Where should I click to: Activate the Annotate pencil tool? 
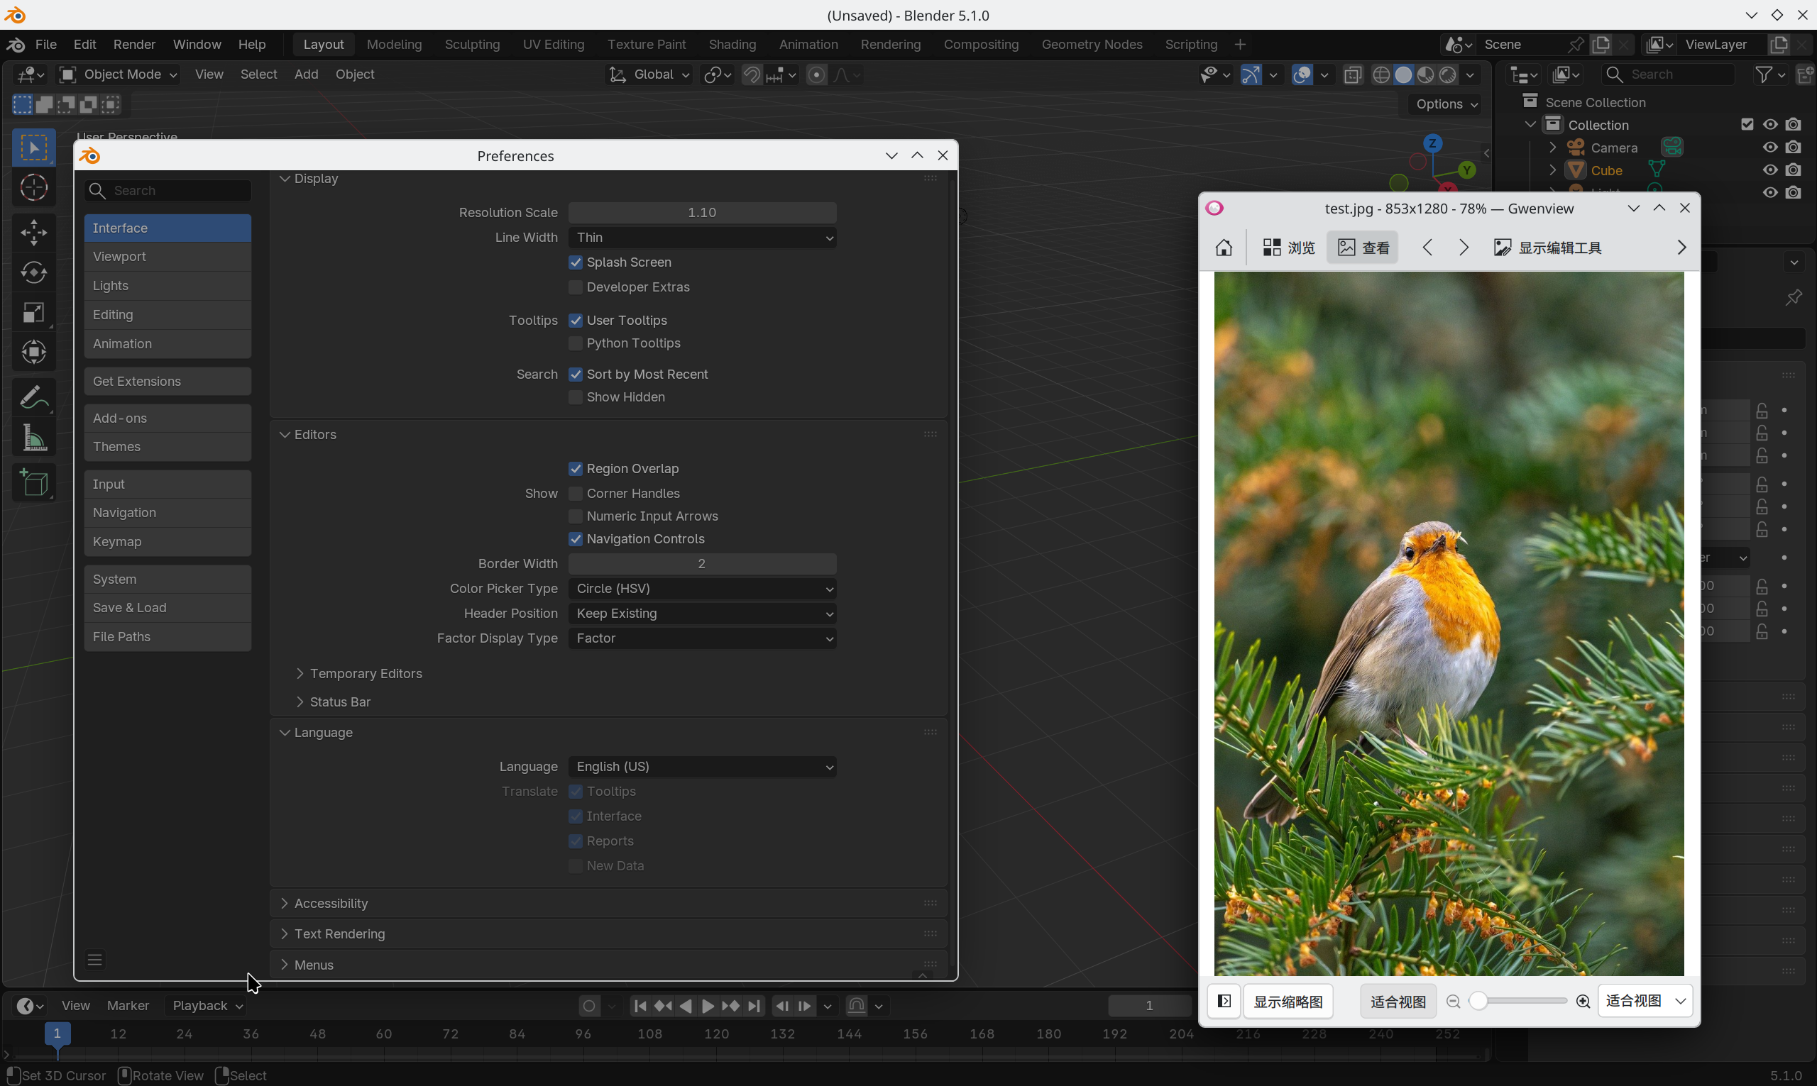[x=33, y=397]
